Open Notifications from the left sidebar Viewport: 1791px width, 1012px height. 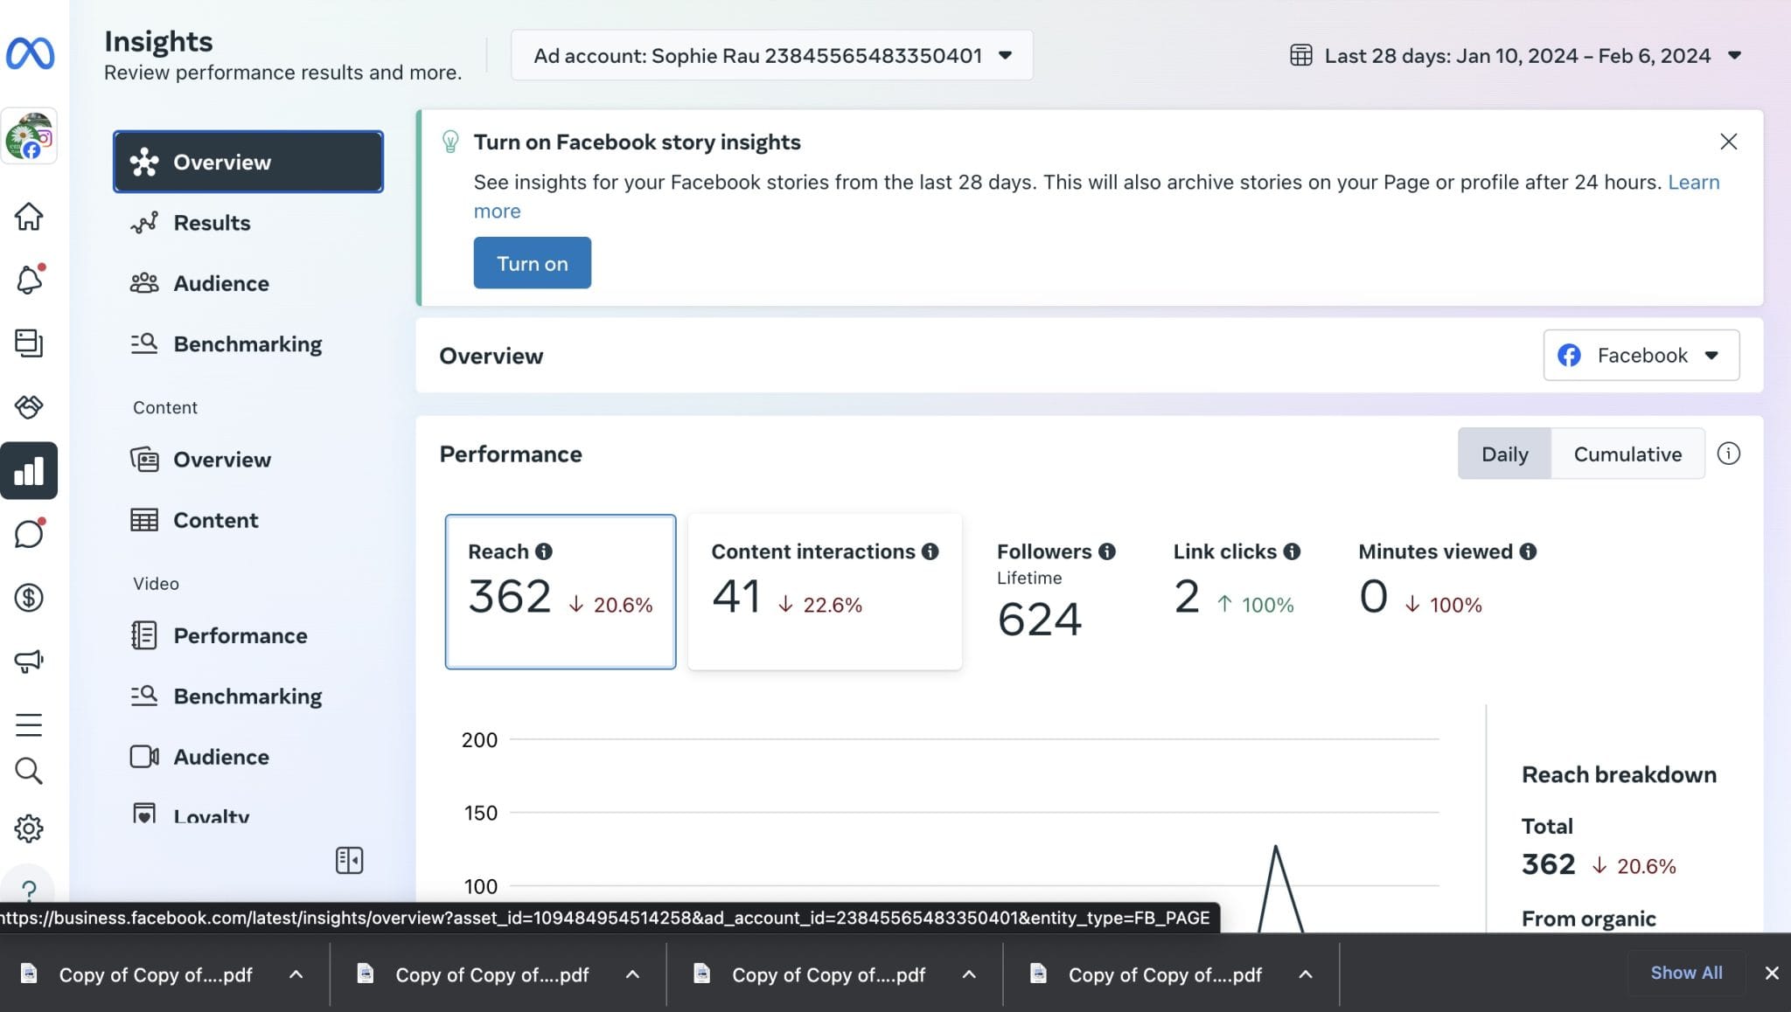[30, 280]
